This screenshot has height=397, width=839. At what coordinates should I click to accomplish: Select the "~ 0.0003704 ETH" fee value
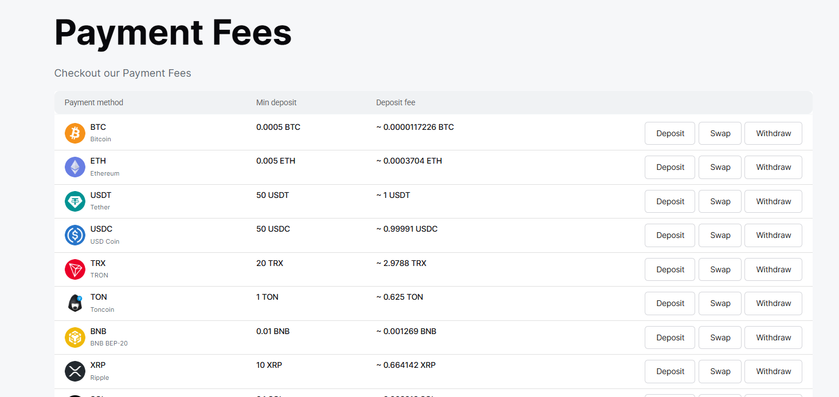pos(409,161)
